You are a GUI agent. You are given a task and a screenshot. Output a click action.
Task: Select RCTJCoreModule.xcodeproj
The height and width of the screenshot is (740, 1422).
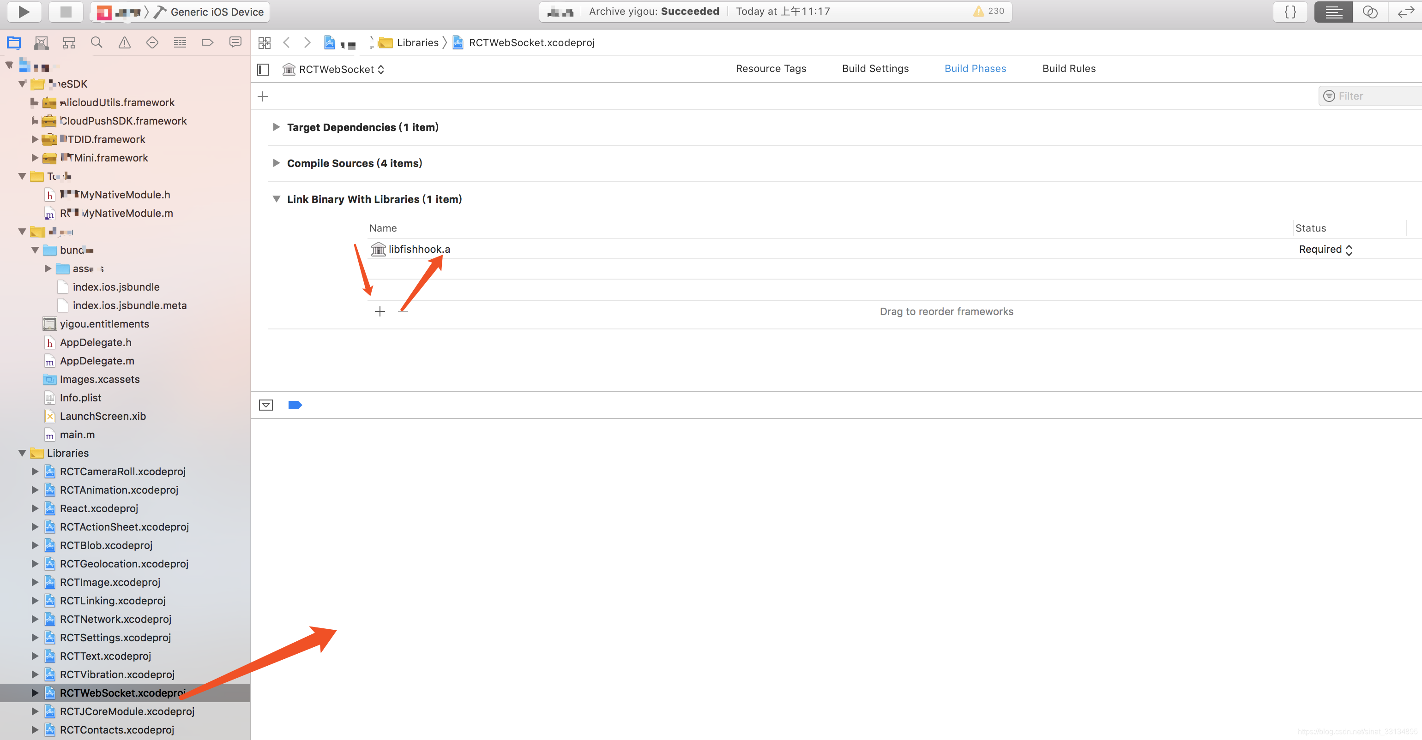pyautogui.click(x=127, y=711)
